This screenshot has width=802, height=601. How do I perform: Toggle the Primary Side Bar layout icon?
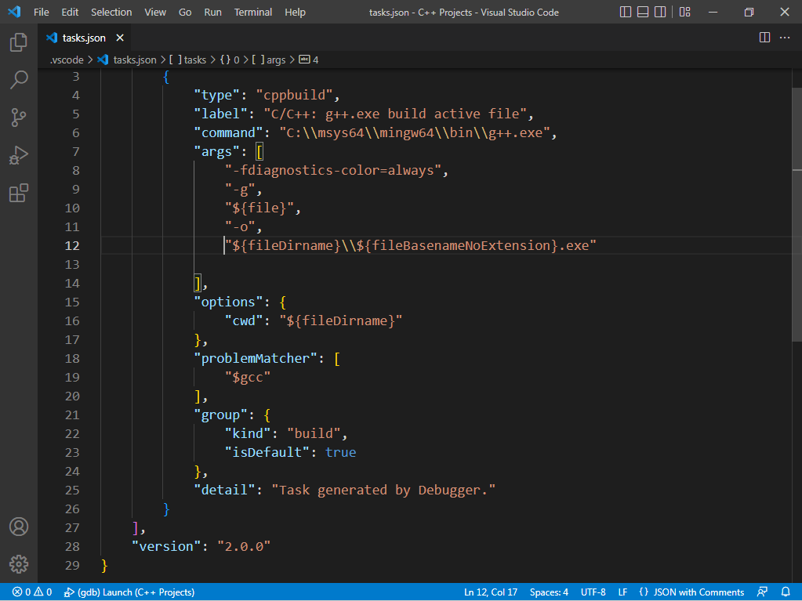coord(625,12)
